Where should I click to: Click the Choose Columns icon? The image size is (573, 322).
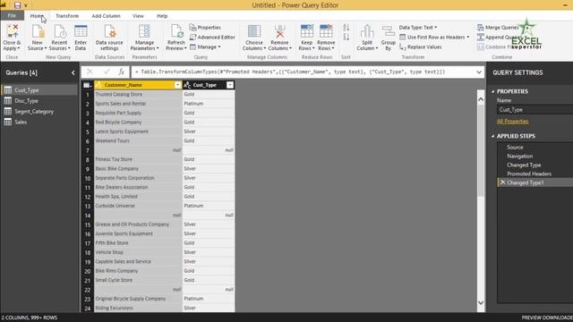click(x=254, y=31)
